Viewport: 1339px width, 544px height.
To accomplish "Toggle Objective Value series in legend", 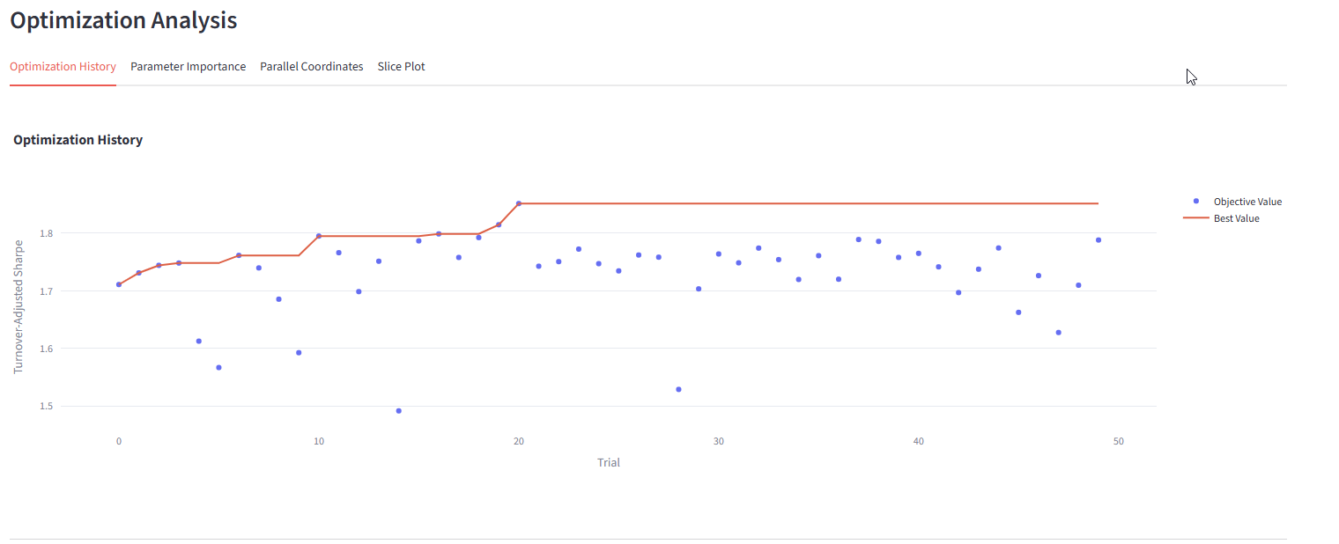I will click(x=1247, y=202).
